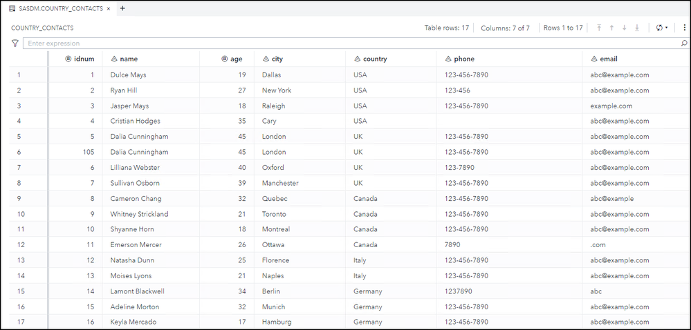Add a new tab with plus icon
This screenshot has height=330, width=691.
tap(122, 8)
